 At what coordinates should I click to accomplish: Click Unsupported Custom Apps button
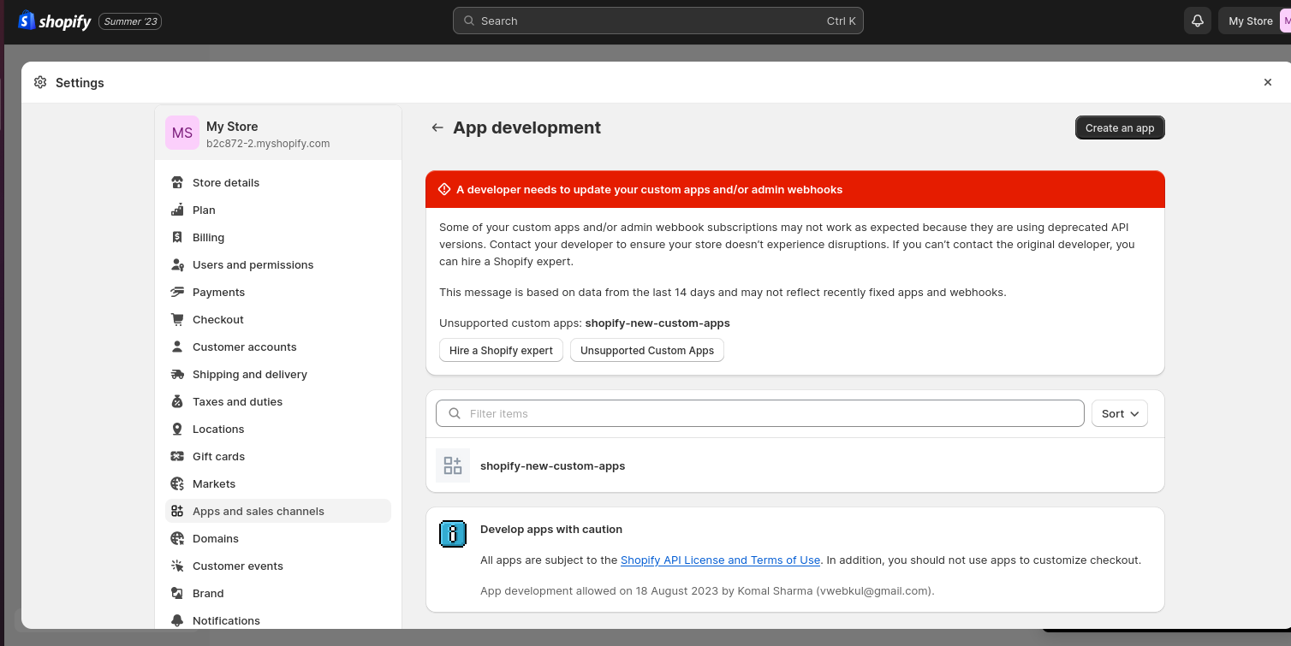pyautogui.click(x=647, y=350)
